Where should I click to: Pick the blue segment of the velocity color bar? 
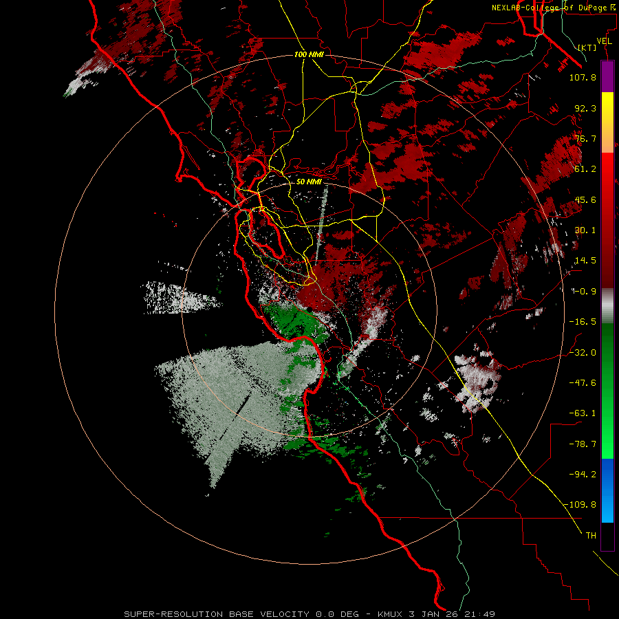pyautogui.click(x=607, y=490)
